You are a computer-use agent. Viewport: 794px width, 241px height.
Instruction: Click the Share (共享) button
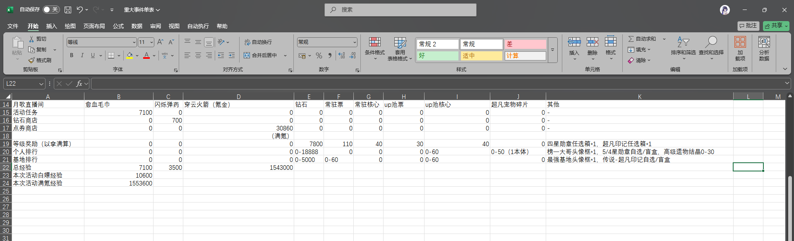776,26
